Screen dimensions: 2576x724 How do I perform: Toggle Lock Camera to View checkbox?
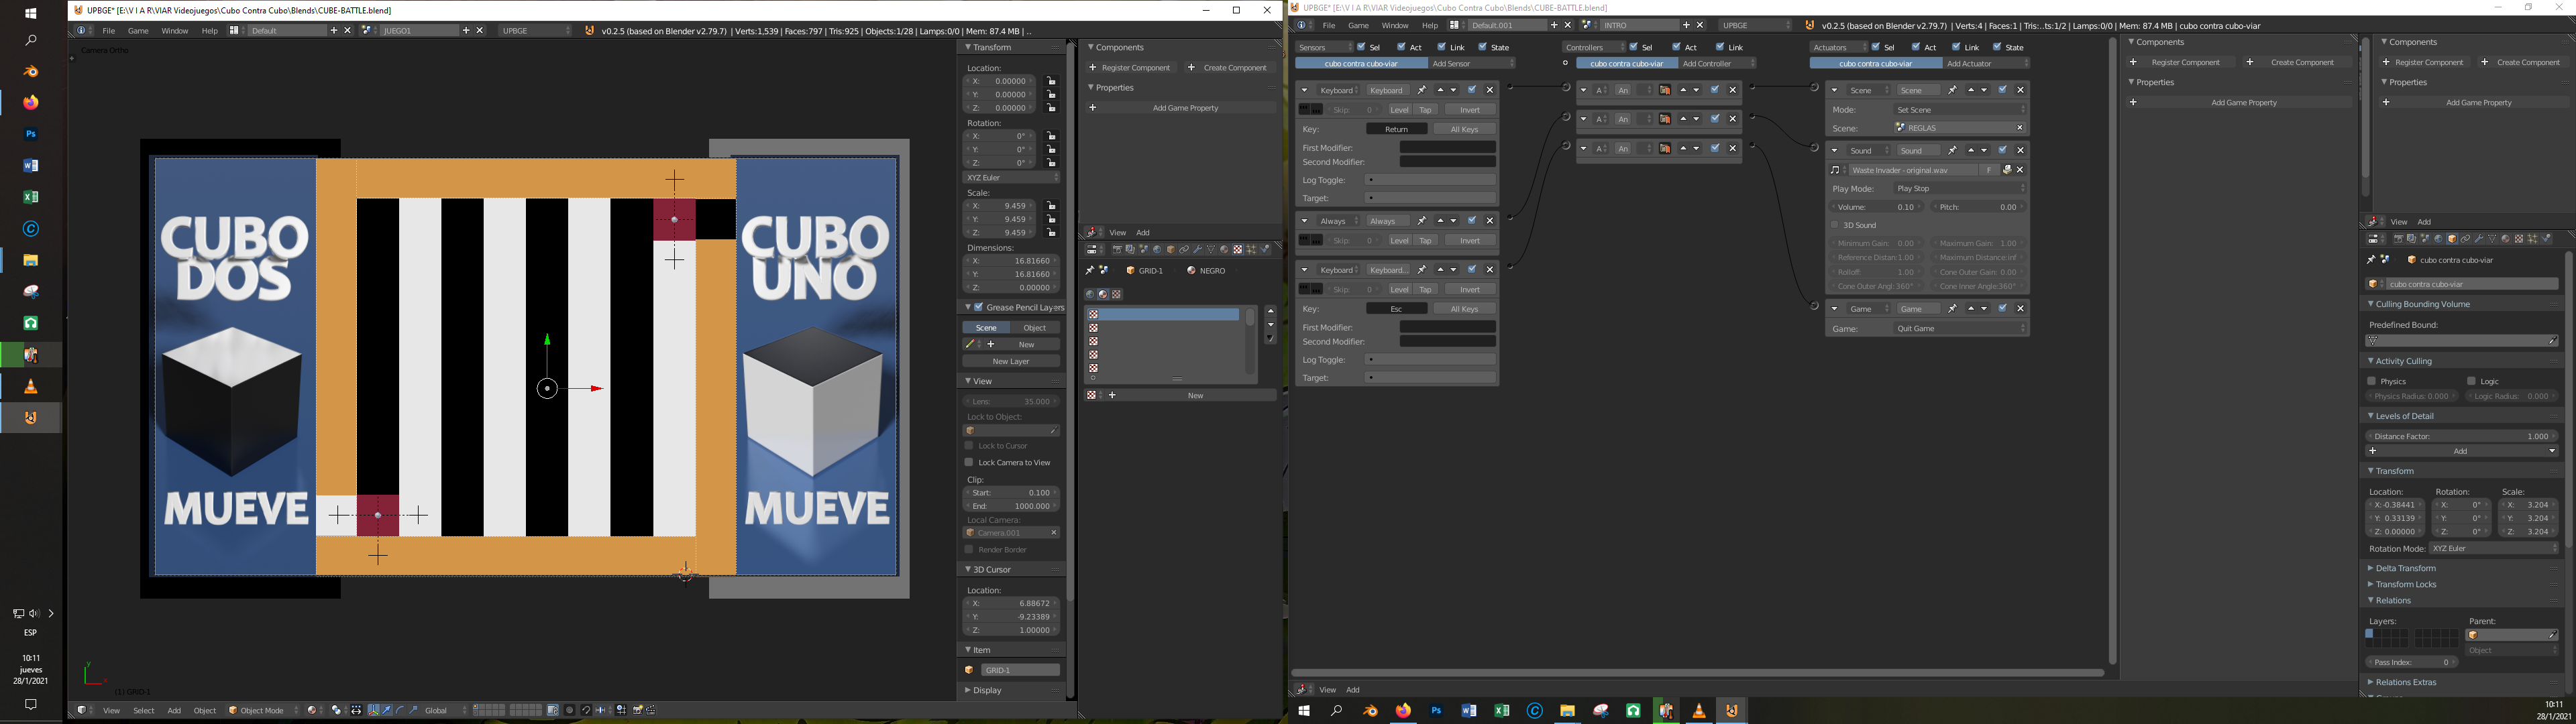[x=969, y=463]
